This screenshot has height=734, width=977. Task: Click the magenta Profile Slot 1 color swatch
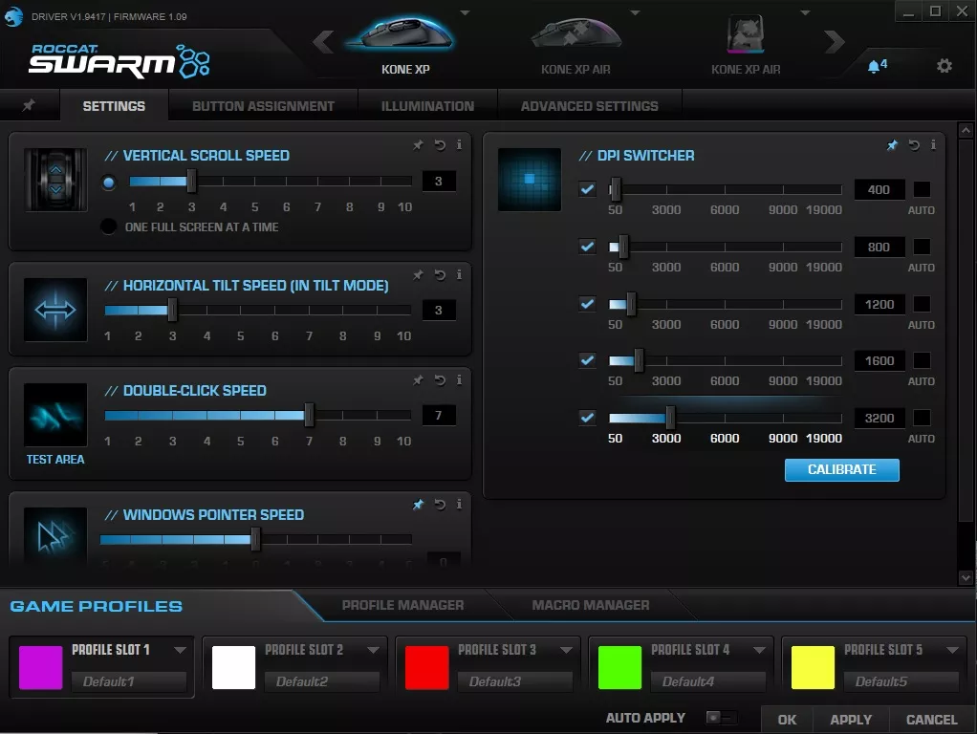40,667
